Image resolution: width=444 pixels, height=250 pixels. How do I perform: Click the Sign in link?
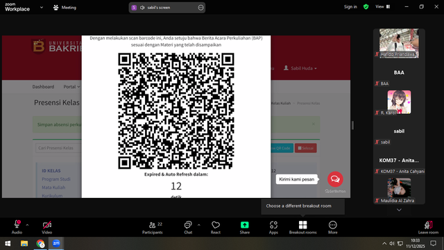pyautogui.click(x=350, y=7)
